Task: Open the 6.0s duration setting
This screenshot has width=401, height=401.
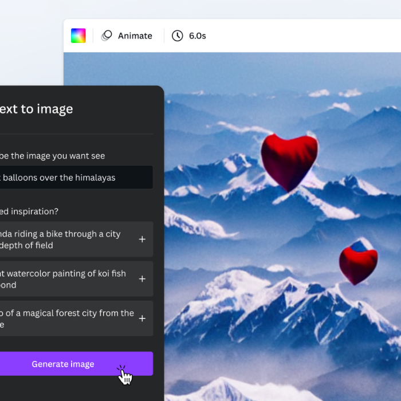Action: 197,36
